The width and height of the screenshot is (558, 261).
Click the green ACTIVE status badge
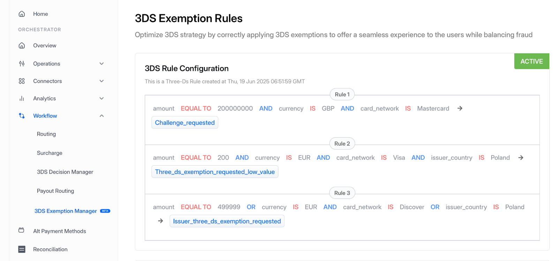[531, 61]
